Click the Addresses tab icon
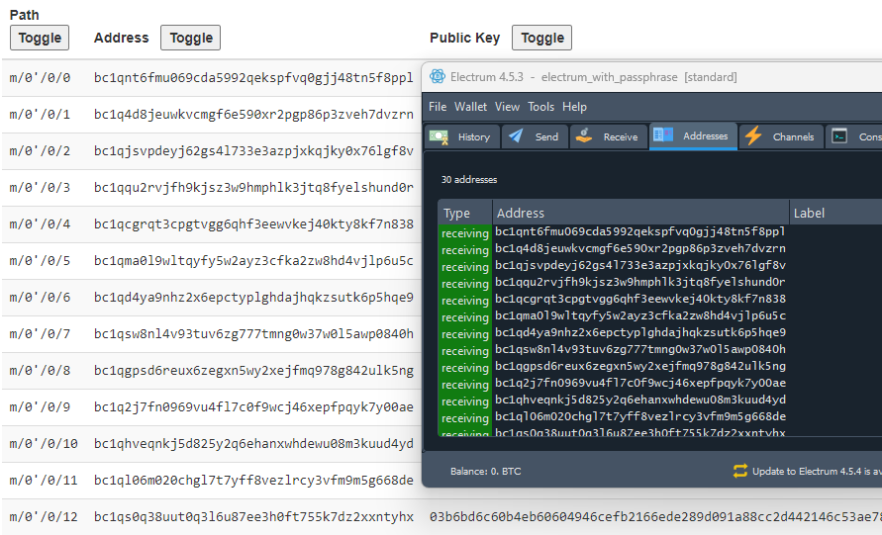Screen dimensions: 882x535 pyautogui.click(x=662, y=134)
